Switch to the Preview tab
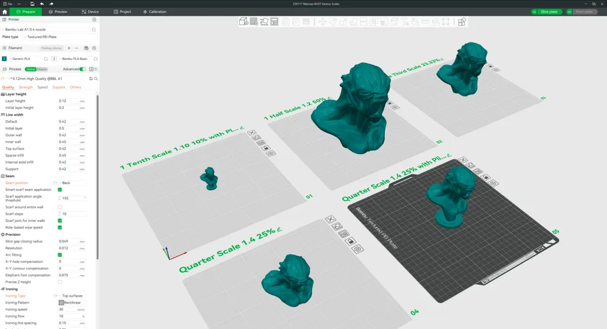The image size is (607, 329). click(x=58, y=12)
